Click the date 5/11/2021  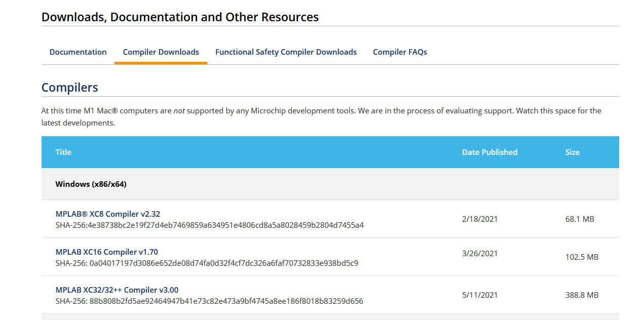(x=480, y=295)
